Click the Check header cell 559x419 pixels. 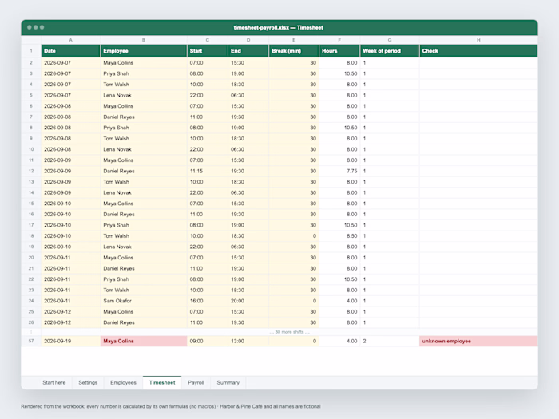point(478,51)
